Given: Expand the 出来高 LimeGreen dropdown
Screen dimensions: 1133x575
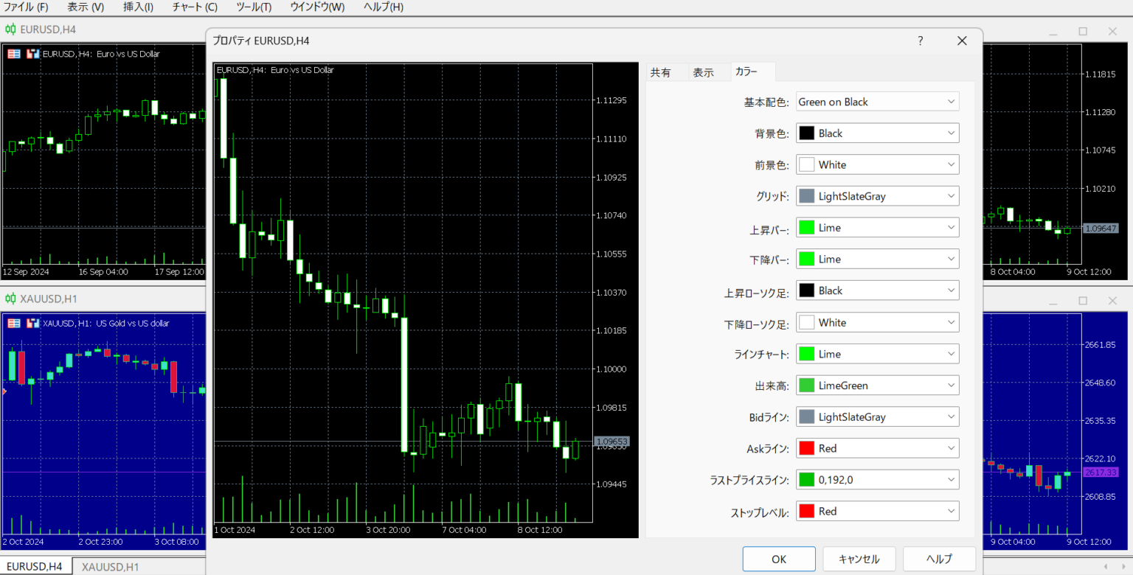Looking at the screenshot, I should pyautogui.click(x=877, y=386).
